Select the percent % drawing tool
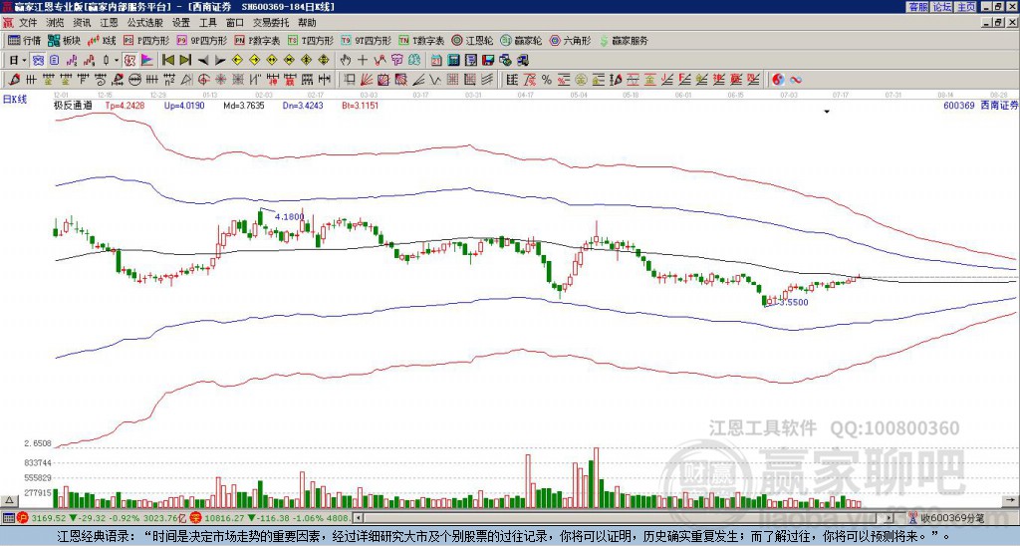This screenshot has height=546, width=1020. 547,80
